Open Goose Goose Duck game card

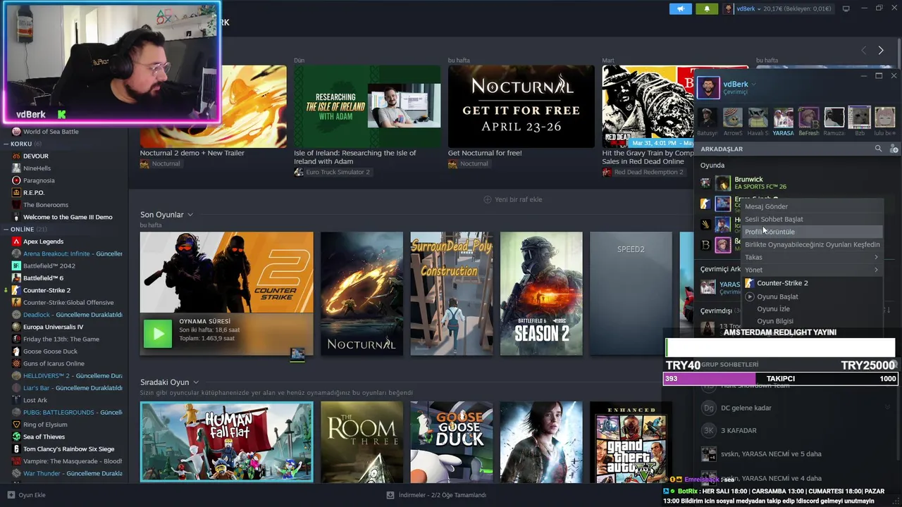coord(452,442)
